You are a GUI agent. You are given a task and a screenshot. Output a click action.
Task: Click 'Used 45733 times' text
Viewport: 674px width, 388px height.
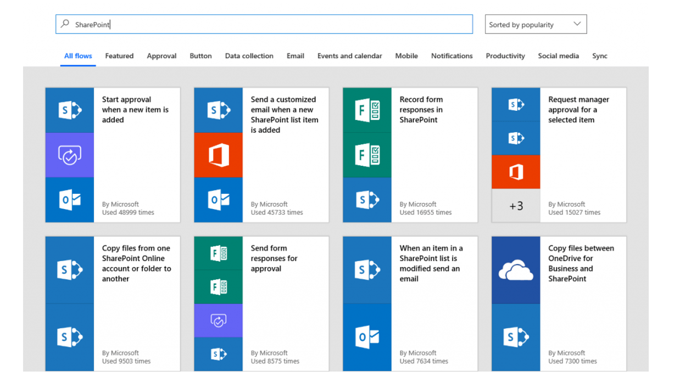[277, 212]
